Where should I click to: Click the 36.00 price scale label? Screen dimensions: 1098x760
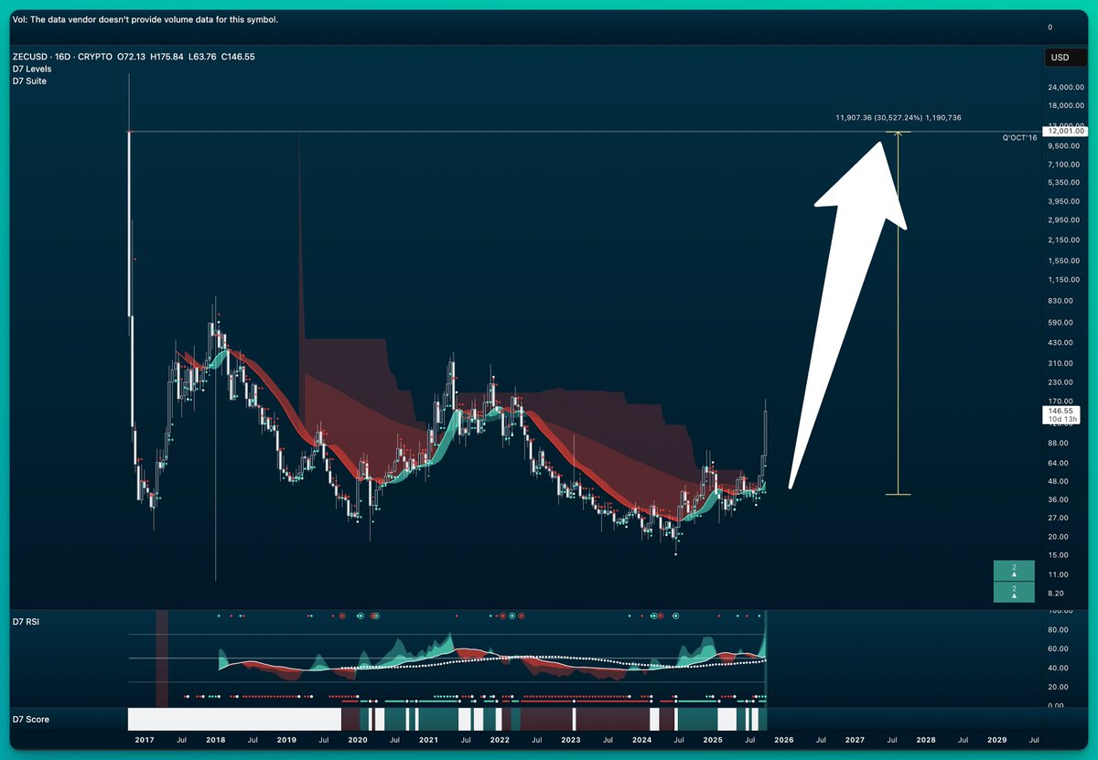click(1059, 499)
